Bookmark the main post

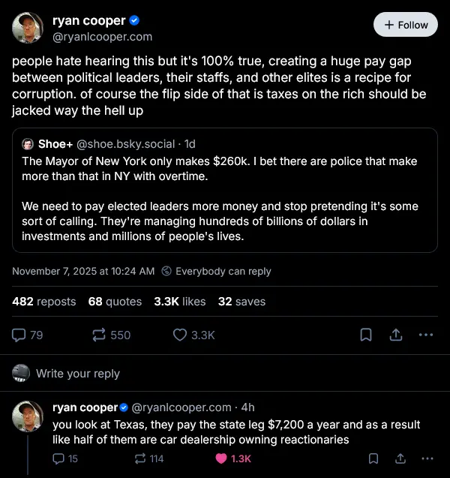pos(366,335)
